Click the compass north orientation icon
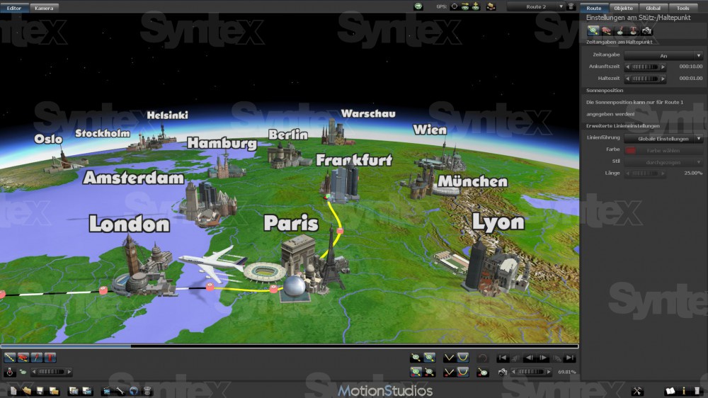708x398 pixels. (10, 372)
